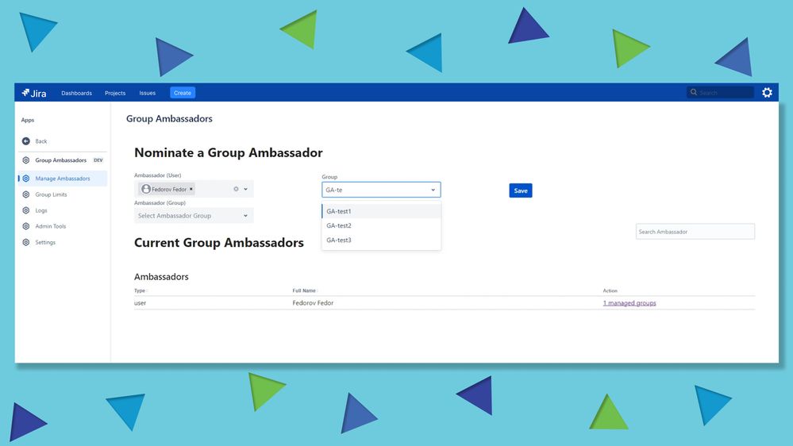Image resolution: width=793 pixels, height=446 pixels.
Task: Click the Settings sidebar icon
Action: pyautogui.click(x=25, y=243)
